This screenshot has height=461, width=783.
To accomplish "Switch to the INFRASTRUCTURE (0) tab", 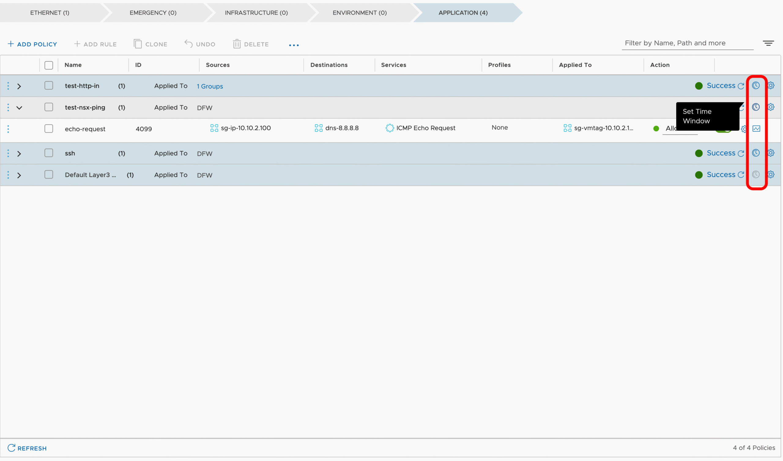I will pyautogui.click(x=256, y=13).
